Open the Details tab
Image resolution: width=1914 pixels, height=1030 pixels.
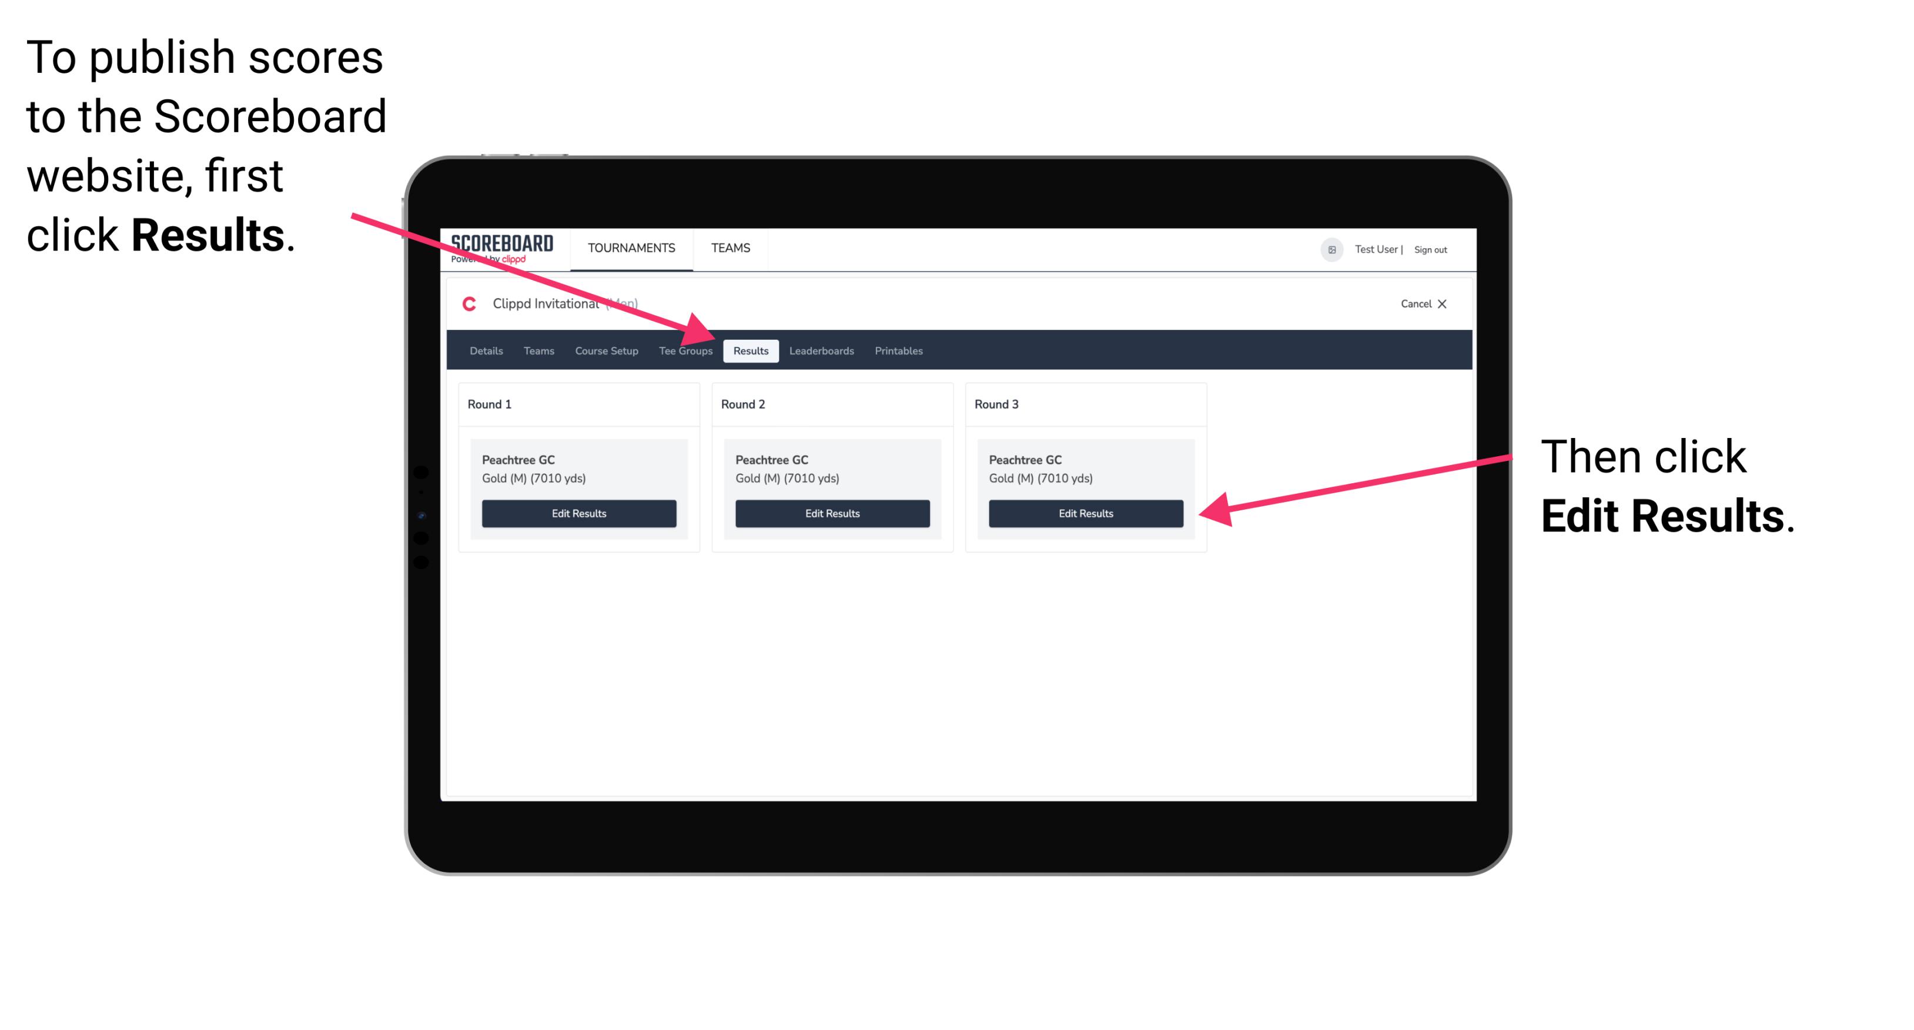(x=486, y=350)
